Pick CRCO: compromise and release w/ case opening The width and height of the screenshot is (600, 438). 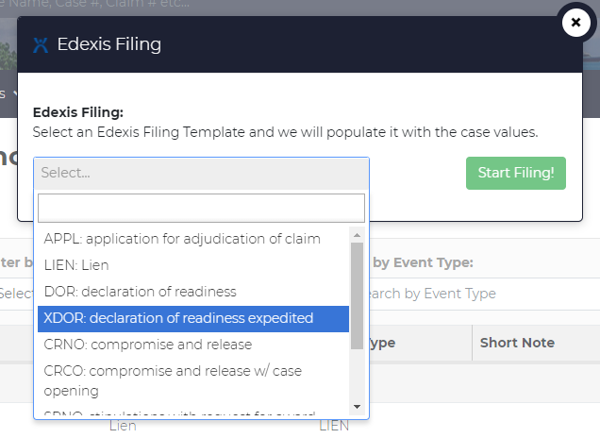click(x=193, y=381)
